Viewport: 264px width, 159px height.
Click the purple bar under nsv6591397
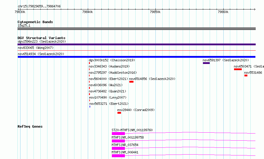coord(206,63)
